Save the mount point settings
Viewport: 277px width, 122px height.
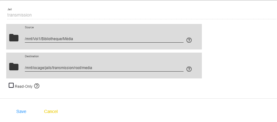point(21,111)
